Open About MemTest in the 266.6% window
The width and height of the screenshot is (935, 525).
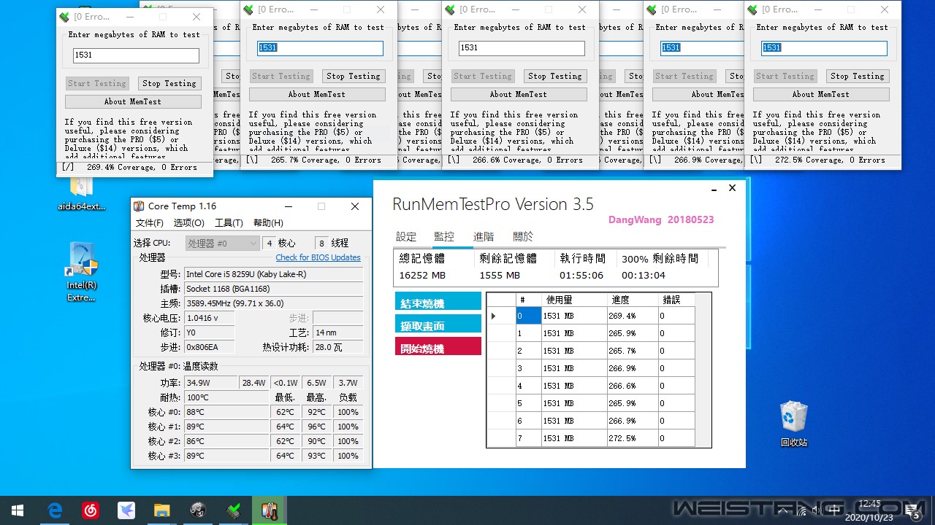pos(519,94)
